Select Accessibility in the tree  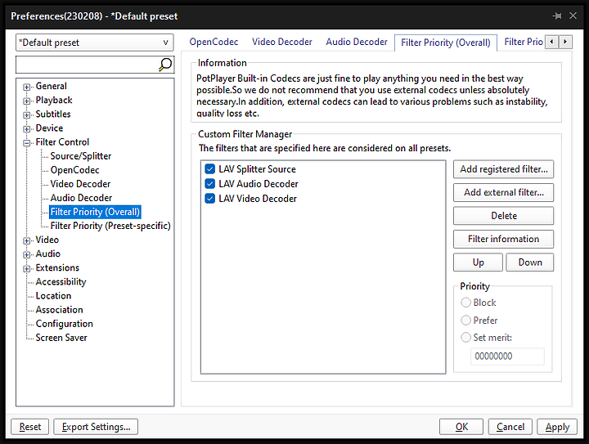(x=61, y=281)
